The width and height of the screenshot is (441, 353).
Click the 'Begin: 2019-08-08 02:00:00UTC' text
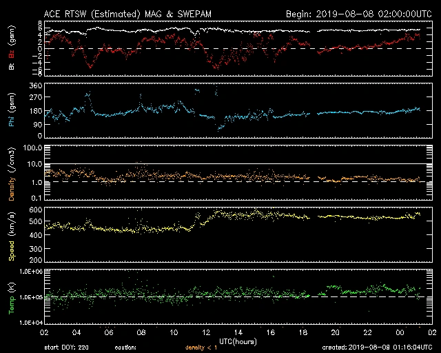click(359, 14)
